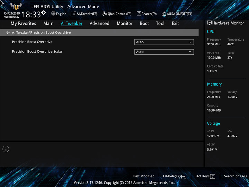Image resolution: width=249 pixels, height=187 pixels.
Task: Open the Precision Boost Overdrive Scalar dropdown
Action: (x=164, y=52)
